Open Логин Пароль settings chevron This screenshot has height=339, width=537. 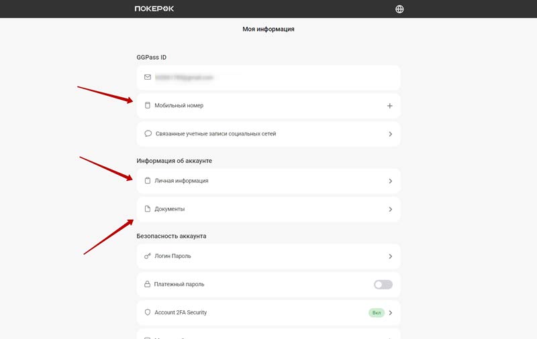[391, 256]
